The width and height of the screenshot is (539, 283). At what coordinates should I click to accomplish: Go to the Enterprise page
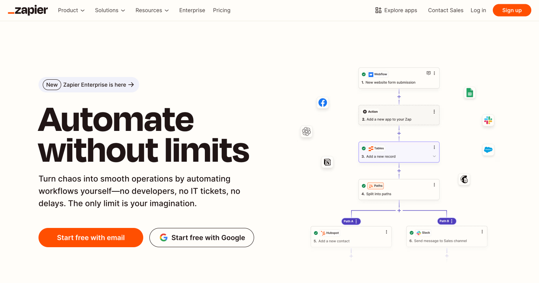192,10
